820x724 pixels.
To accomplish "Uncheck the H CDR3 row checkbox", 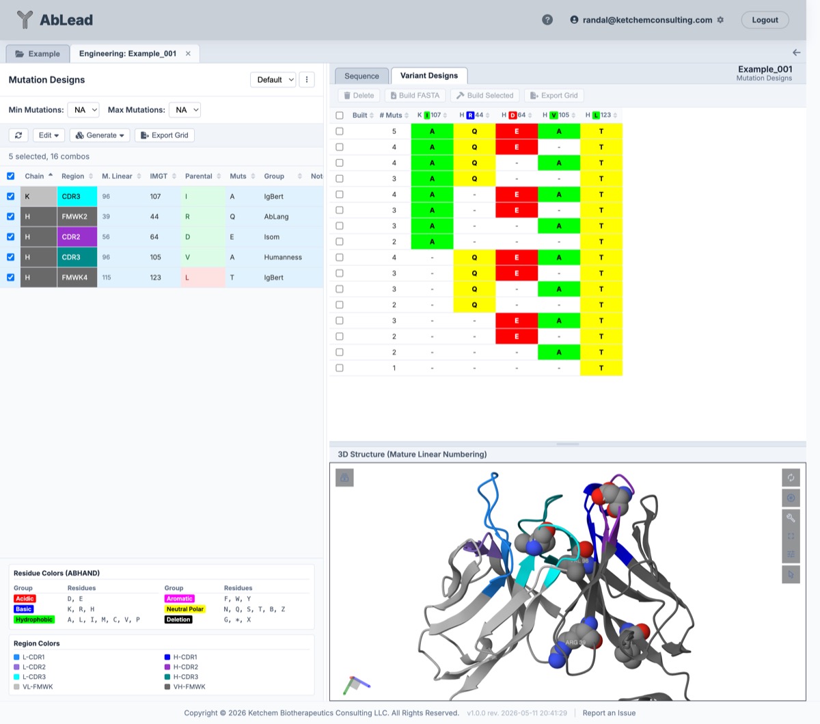I will 10,257.
